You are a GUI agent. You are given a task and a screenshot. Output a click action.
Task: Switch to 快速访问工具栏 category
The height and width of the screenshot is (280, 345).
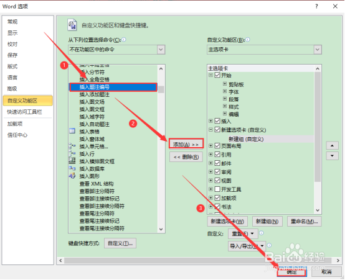[x=24, y=112]
